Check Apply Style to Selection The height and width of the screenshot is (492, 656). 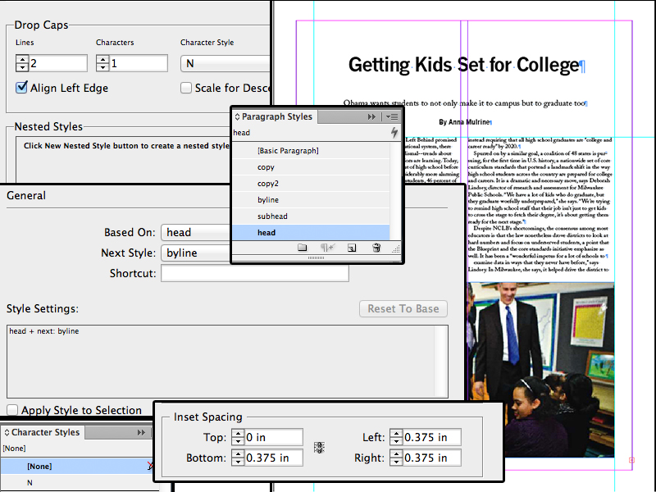click(12, 410)
